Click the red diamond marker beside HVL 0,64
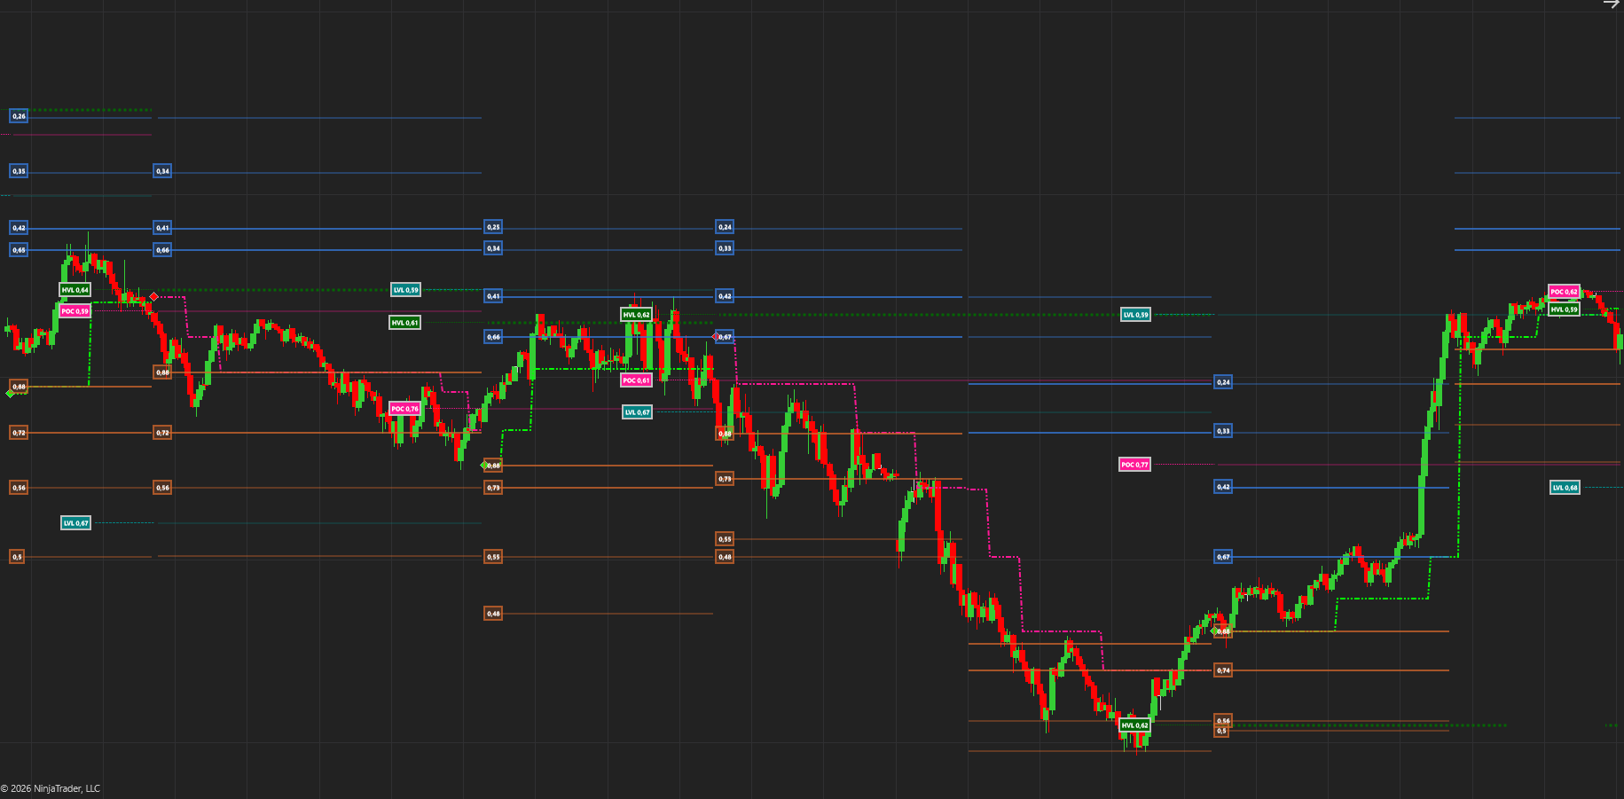Image resolution: width=1624 pixels, height=799 pixels. pyautogui.click(x=154, y=296)
